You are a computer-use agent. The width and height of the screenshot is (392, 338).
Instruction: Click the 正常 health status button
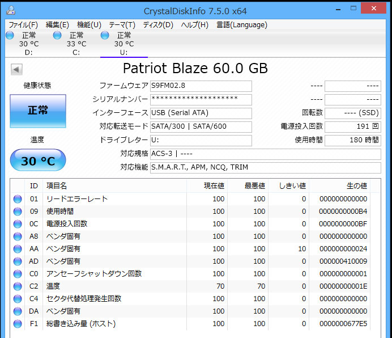pos(38,111)
